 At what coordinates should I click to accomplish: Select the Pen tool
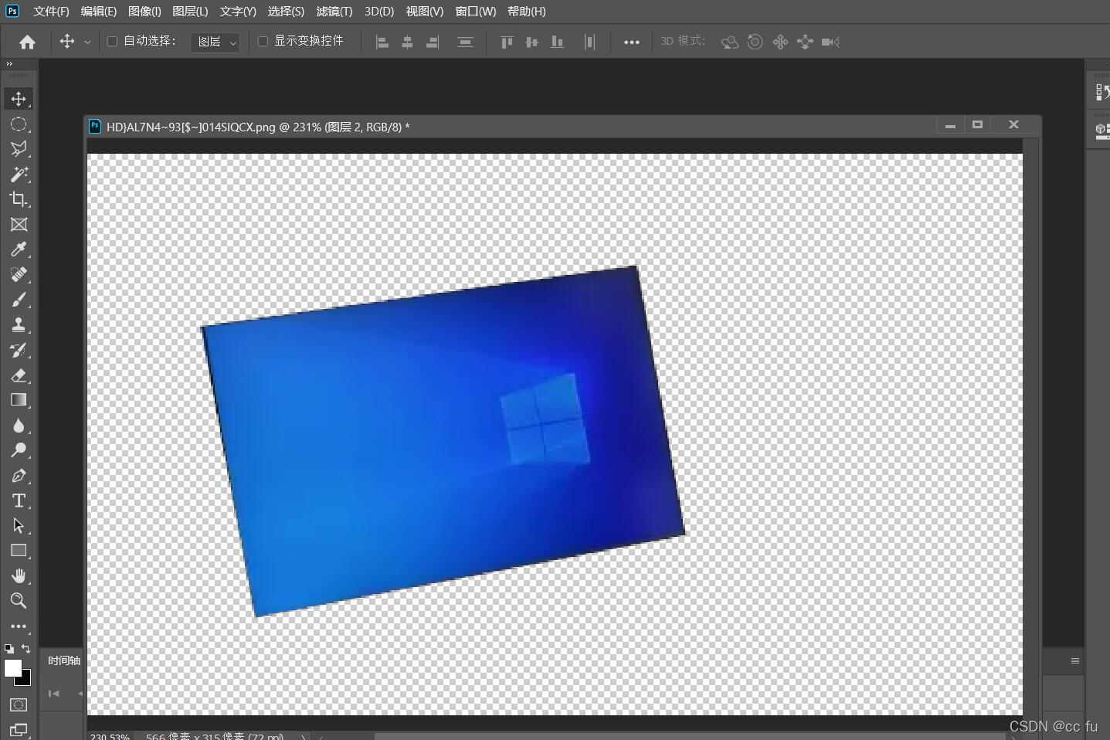click(19, 476)
